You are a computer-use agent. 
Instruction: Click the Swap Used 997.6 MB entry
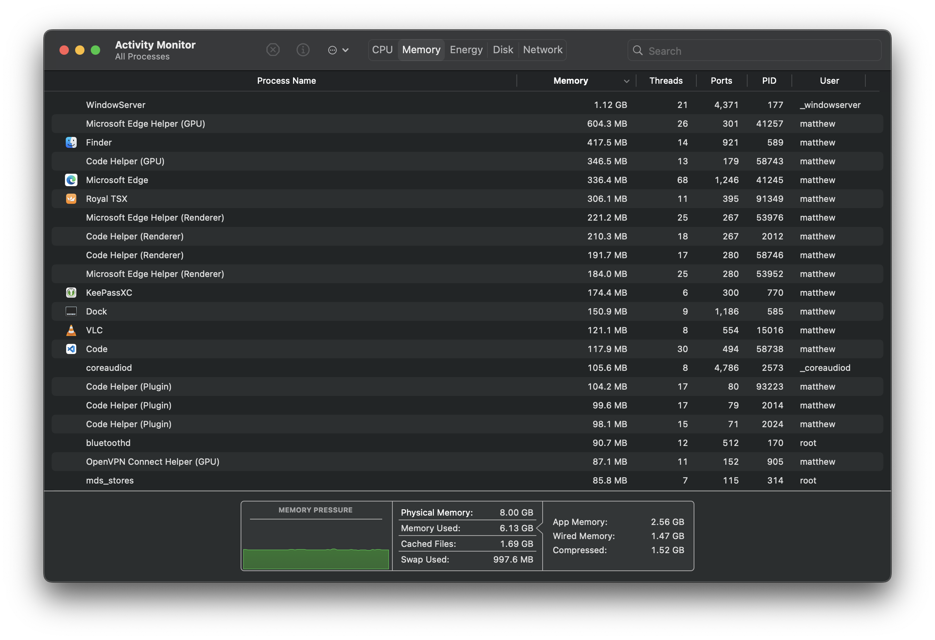pyautogui.click(x=467, y=559)
